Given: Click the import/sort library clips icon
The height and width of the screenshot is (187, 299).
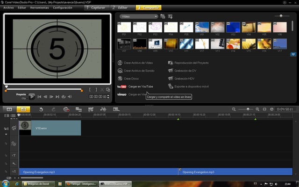Looking at the screenshot, I should click(x=170, y=16).
